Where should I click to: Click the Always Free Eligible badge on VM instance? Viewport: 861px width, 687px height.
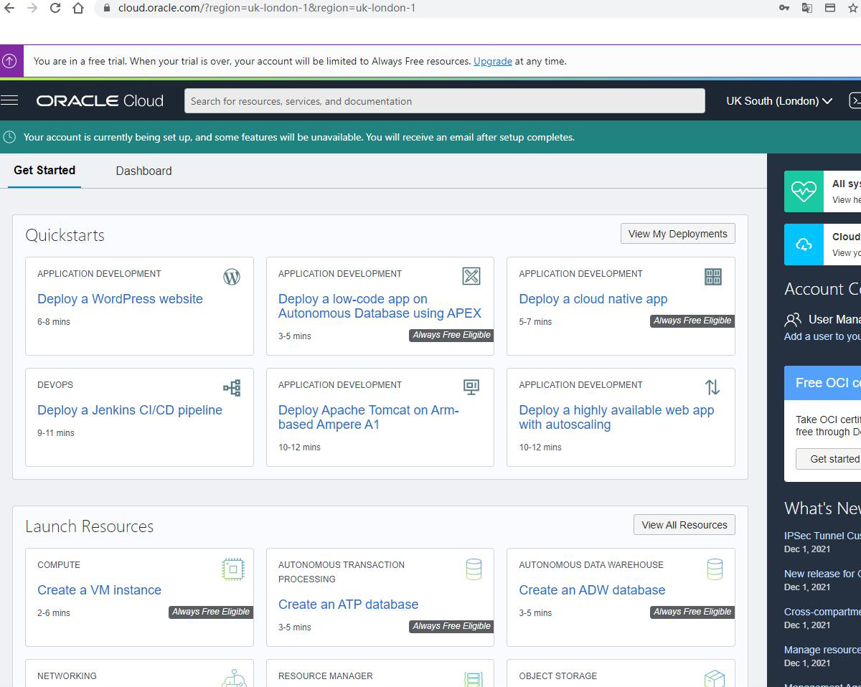tap(211, 612)
